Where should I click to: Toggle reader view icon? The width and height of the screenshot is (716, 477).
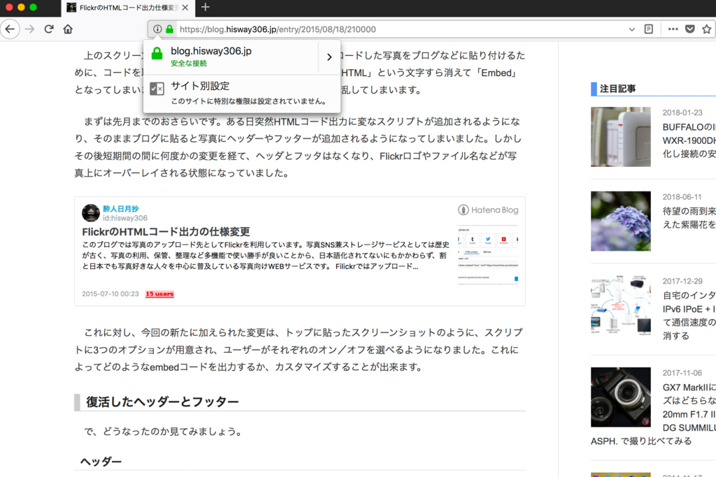[x=648, y=29]
